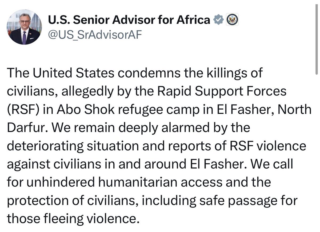Open the profile avatar photo
The image size is (320, 232).
click(x=24, y=27)
